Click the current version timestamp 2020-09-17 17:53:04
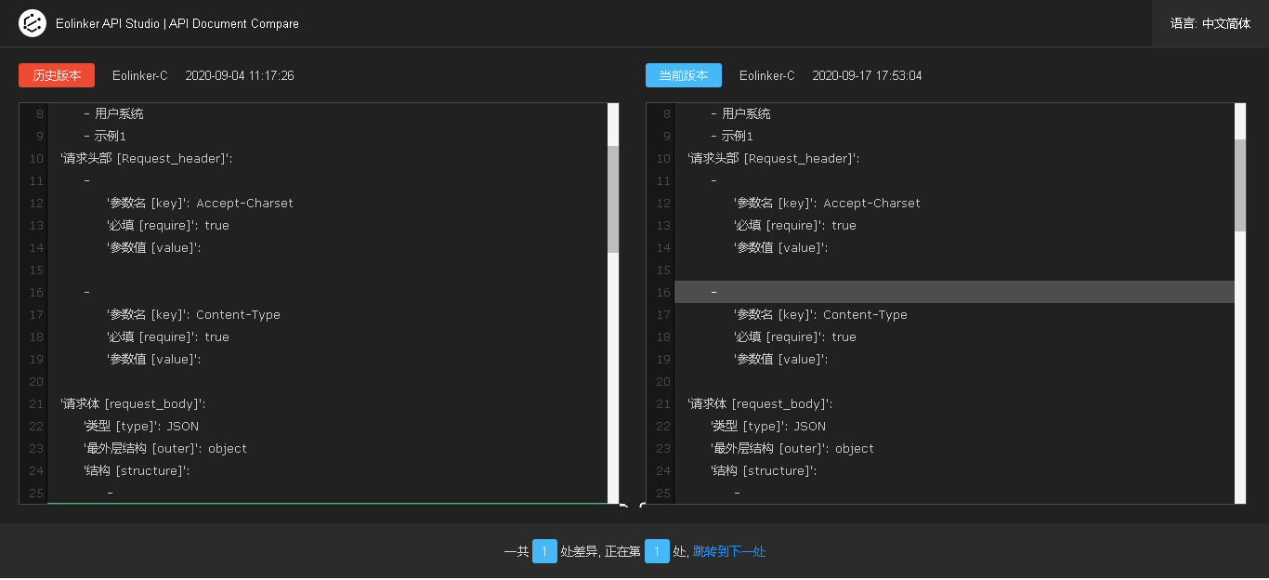This screenshot has width=1269, height=580. (867, 75)
